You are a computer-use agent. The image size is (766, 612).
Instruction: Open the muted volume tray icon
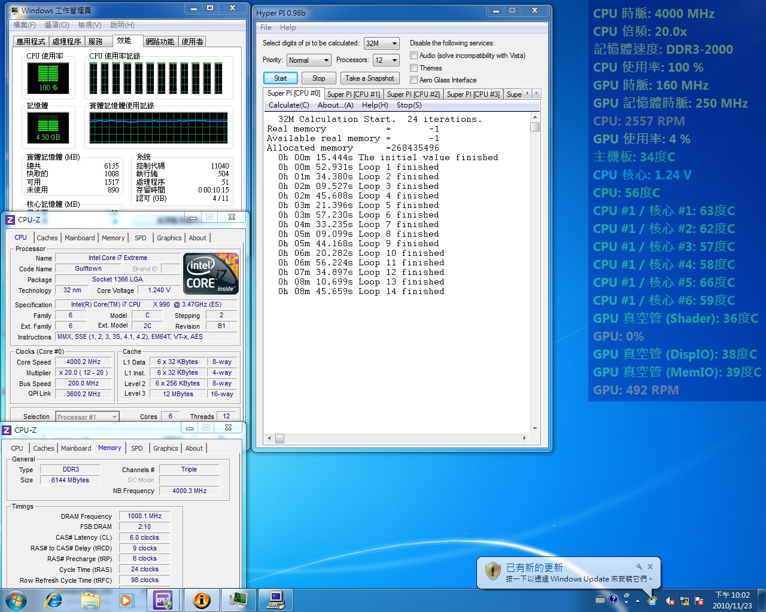coord(670,600)
